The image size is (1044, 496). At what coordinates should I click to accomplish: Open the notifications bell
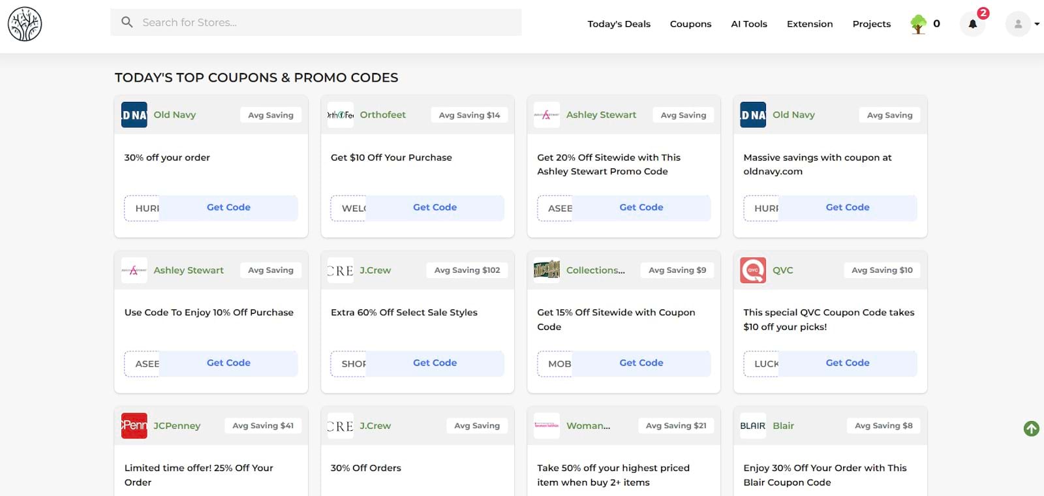tap(972, 24)
